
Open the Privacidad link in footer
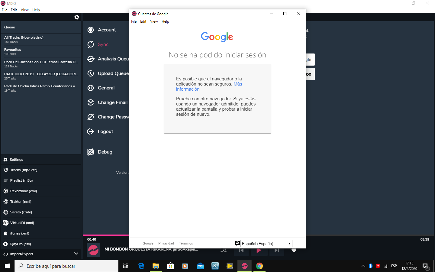[x=166, y=243]
